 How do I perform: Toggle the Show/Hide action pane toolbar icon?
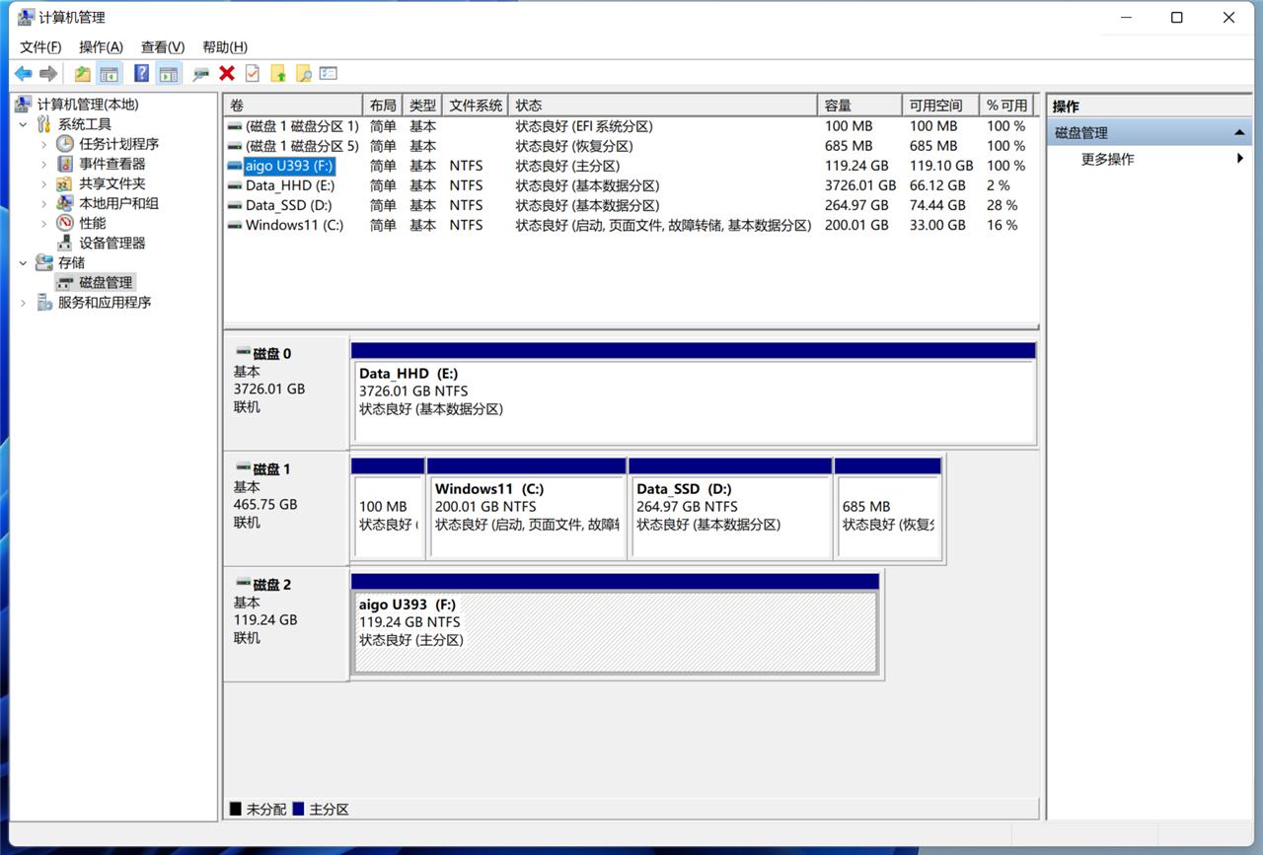166,73
